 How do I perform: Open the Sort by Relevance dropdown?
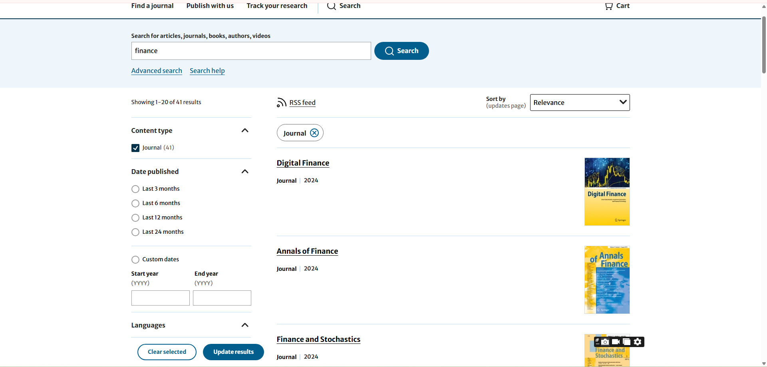pos(580,103)
